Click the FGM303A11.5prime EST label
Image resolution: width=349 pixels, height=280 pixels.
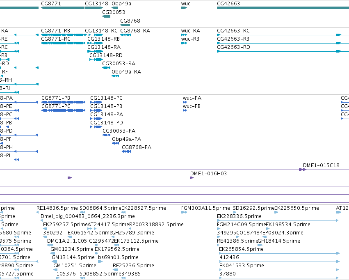point(205,208)
